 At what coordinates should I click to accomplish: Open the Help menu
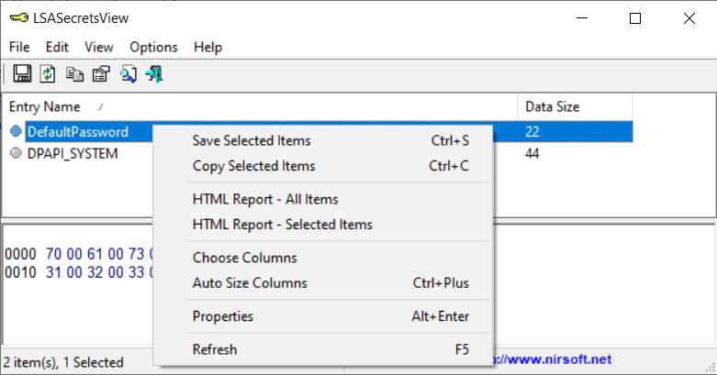pyautogui.click(x=207, y=47)
